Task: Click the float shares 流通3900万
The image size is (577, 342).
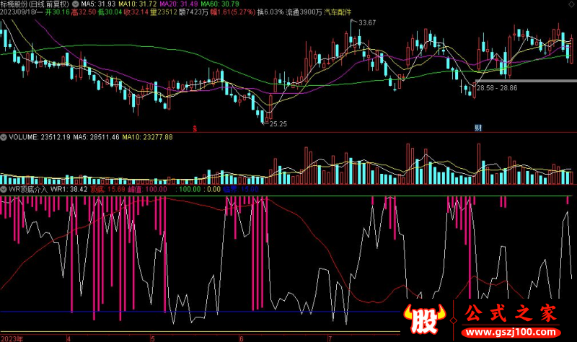Action: (304, 12)
